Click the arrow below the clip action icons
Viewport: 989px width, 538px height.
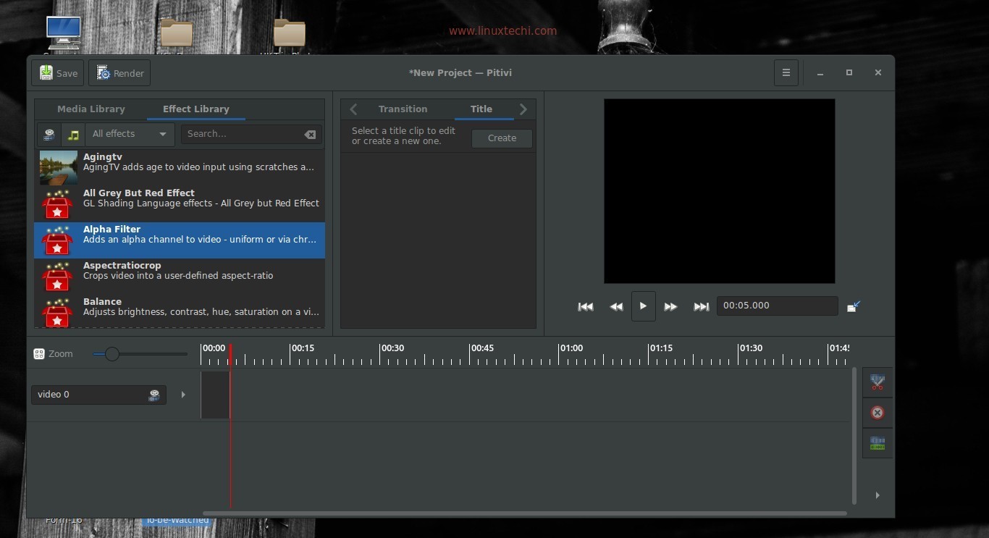[x=878, y=495]
